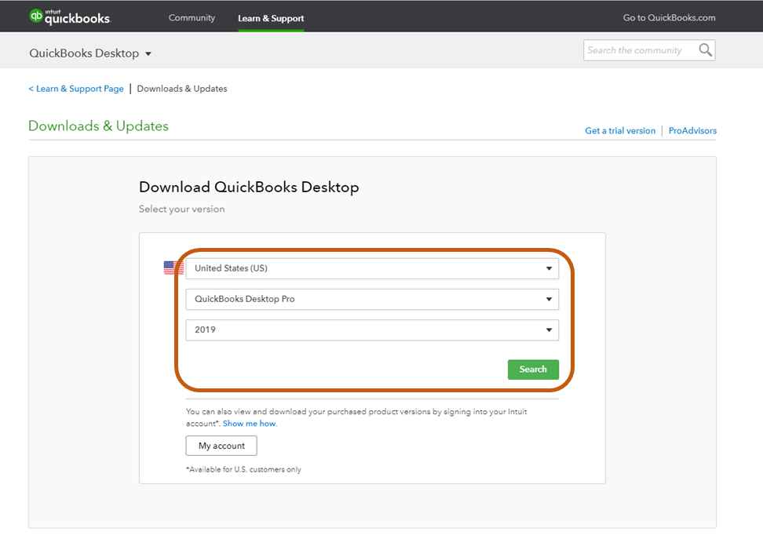The image size is (763, 550).
Task: Click the Downloads & Updates breadcrumb text
Action: coord(182,89)
